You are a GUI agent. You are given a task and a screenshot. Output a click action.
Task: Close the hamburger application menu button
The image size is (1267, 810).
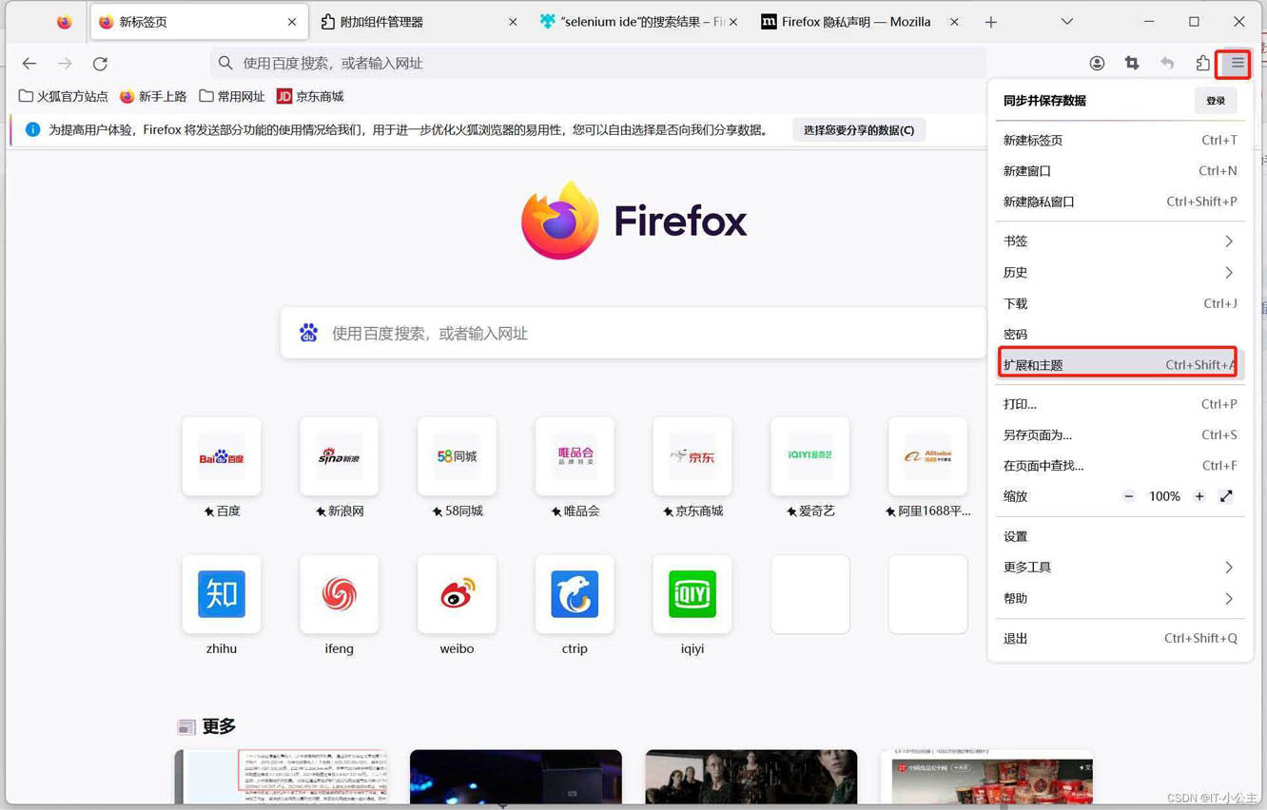[x=1237, y=64]
